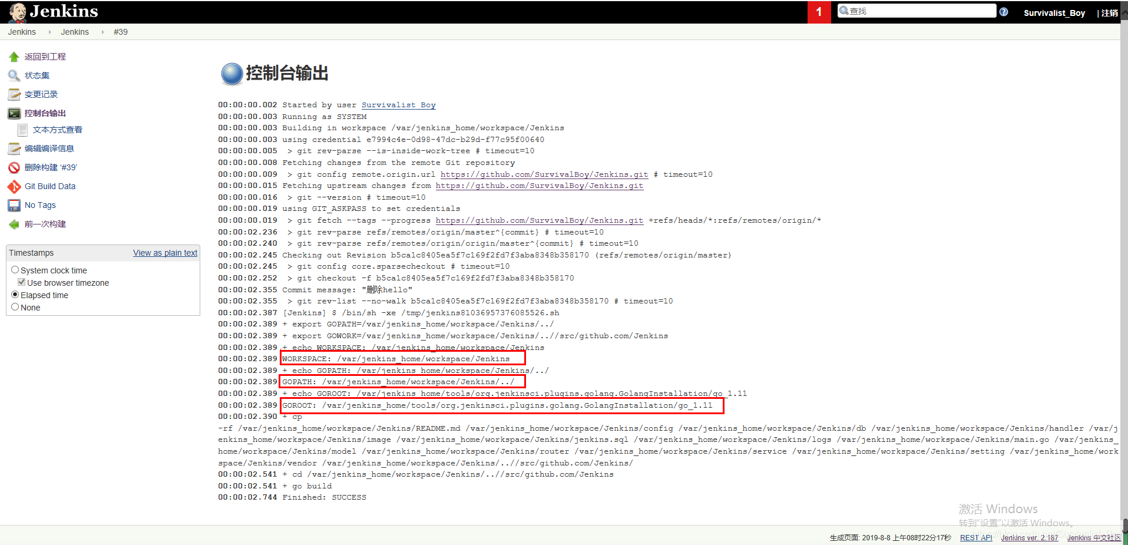The height and width of the screenshot is (545, 1128).
Task: Open GitHub URL in git config line
Action: tap(544, 174)
